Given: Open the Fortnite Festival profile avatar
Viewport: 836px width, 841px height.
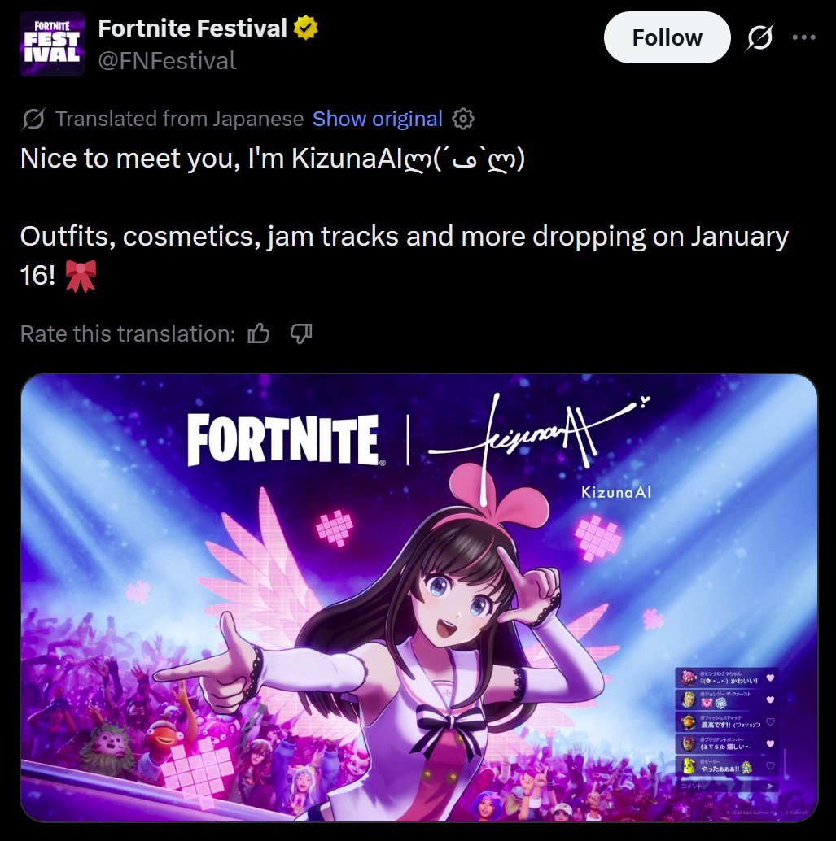Looking at the screenshot, I should click(x=51, y=45).
